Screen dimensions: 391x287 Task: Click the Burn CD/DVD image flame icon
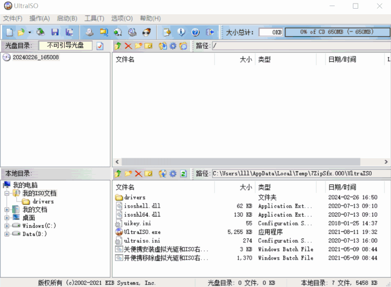pyautogui.click(x=146, y=32)
